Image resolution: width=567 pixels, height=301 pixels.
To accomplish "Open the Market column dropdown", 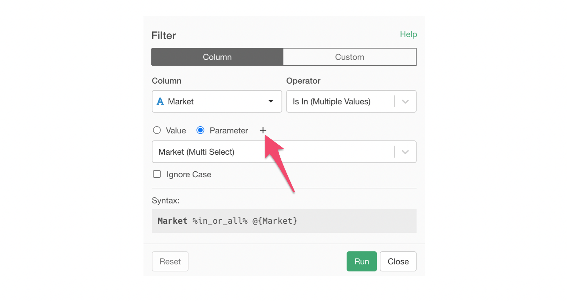I will pos(216,101).
